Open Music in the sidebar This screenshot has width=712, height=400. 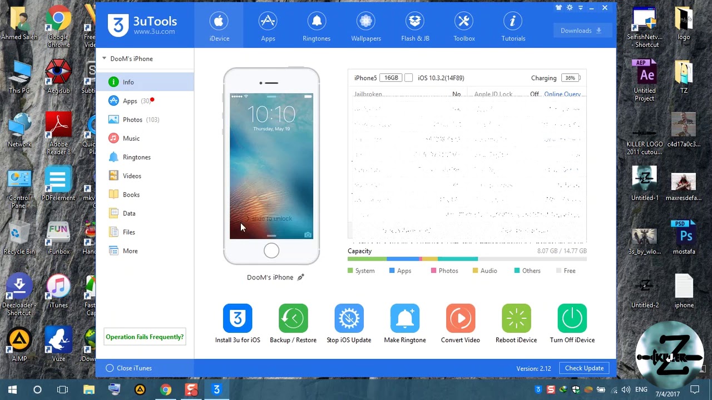(x=145, y=138)
